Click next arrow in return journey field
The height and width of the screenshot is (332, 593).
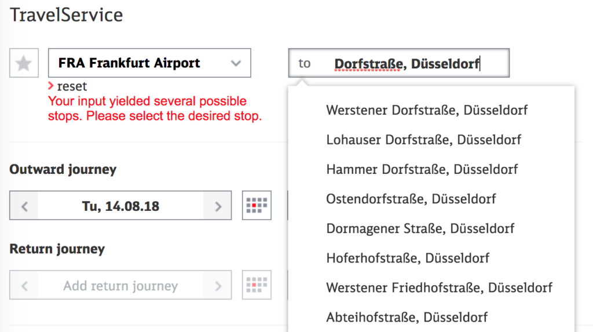(218, 286)
